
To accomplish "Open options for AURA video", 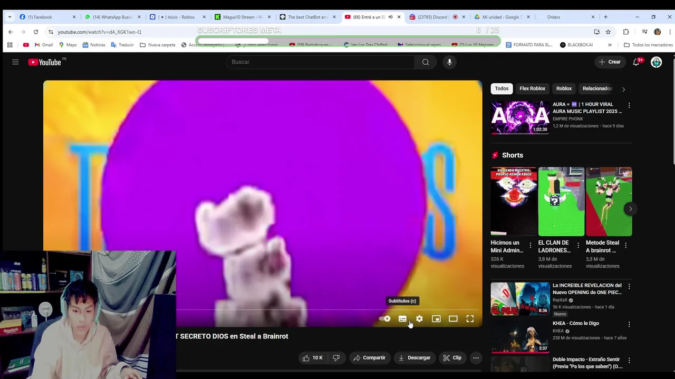I will click(x=629, y=105).
